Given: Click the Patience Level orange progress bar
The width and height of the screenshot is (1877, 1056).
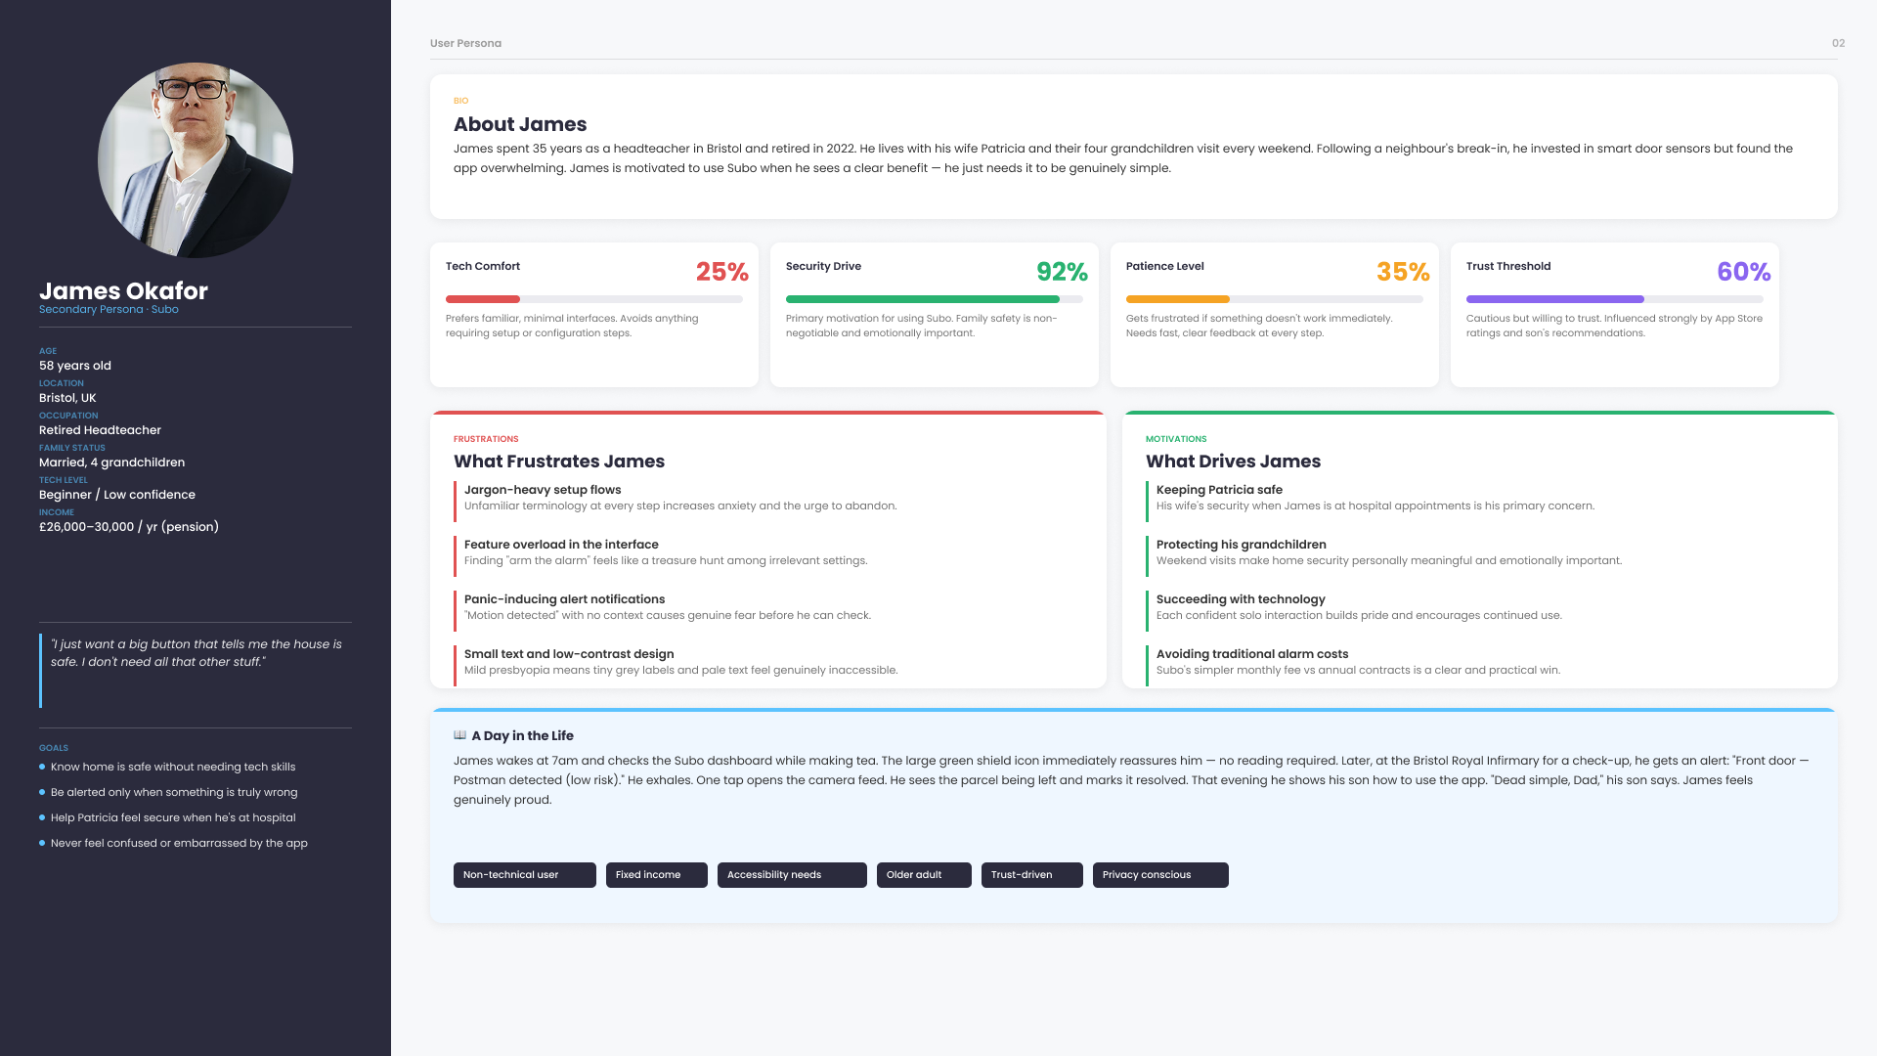Looking at the screenshot, I should click(1275, 299).
